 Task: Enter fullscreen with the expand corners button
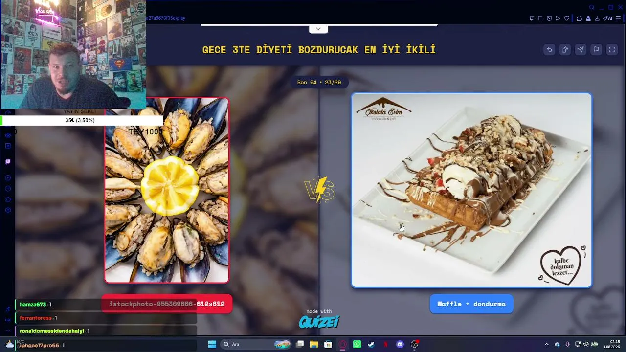pyautogui.click(x=612, y=49)
